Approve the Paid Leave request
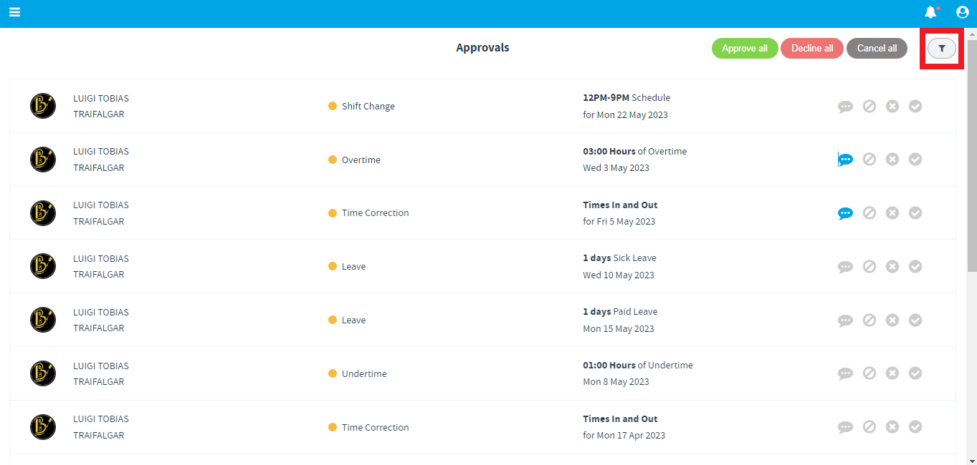This screenshot has width=977, height=465. (915, 320)
